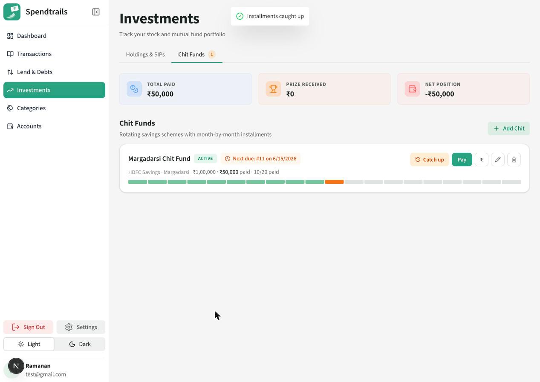Click the orange installment 11 progress segment
The height and width of the screenshot is (382, 540).
pyautogui.click(x=334, y=182)
